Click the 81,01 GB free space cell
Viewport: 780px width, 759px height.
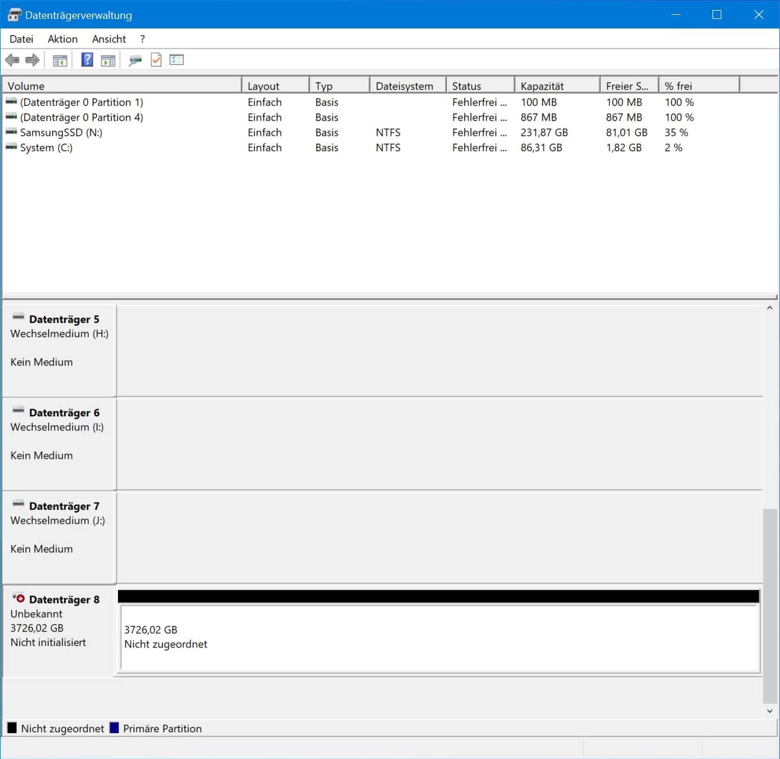[626, 132]
